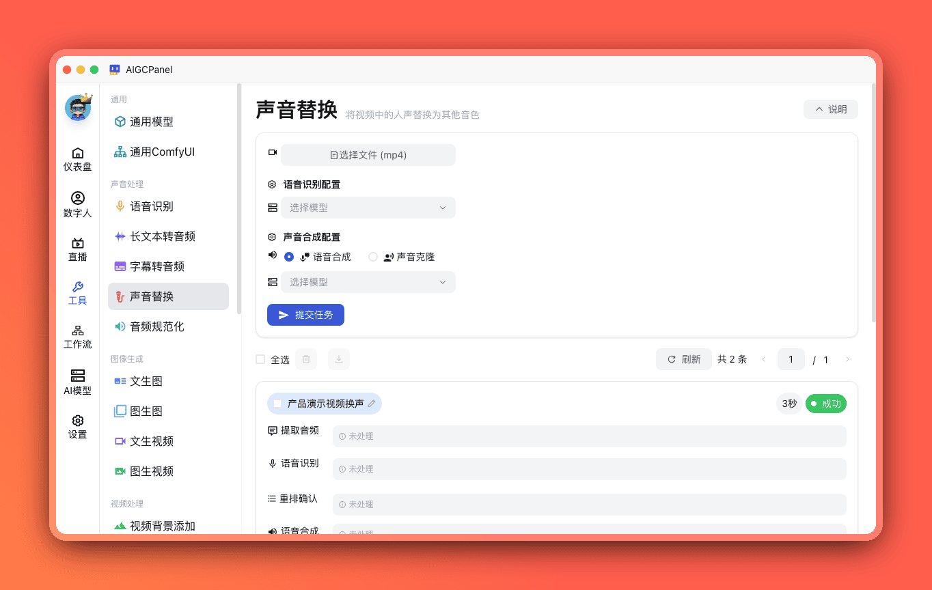Open the user avatar with crown
This screenshot has height=590, width=932.
[x=78, y=108]
